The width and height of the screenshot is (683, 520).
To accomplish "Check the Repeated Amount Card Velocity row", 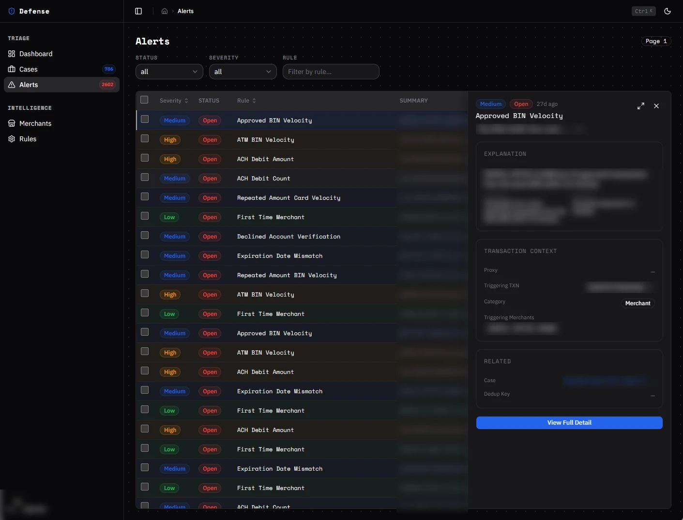I will (x=145, y=196).
